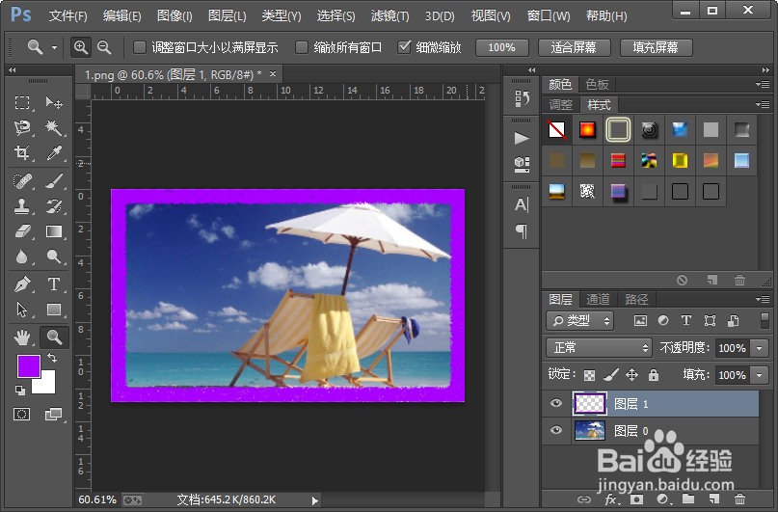Select the Pen tool
Screen dimensions: 778x512
(22, 284)
